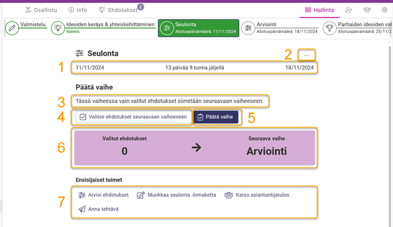This screenshot has height=227, width=393.
Task: Open Katso asiantuntijatulos
Action: point(256,195)
